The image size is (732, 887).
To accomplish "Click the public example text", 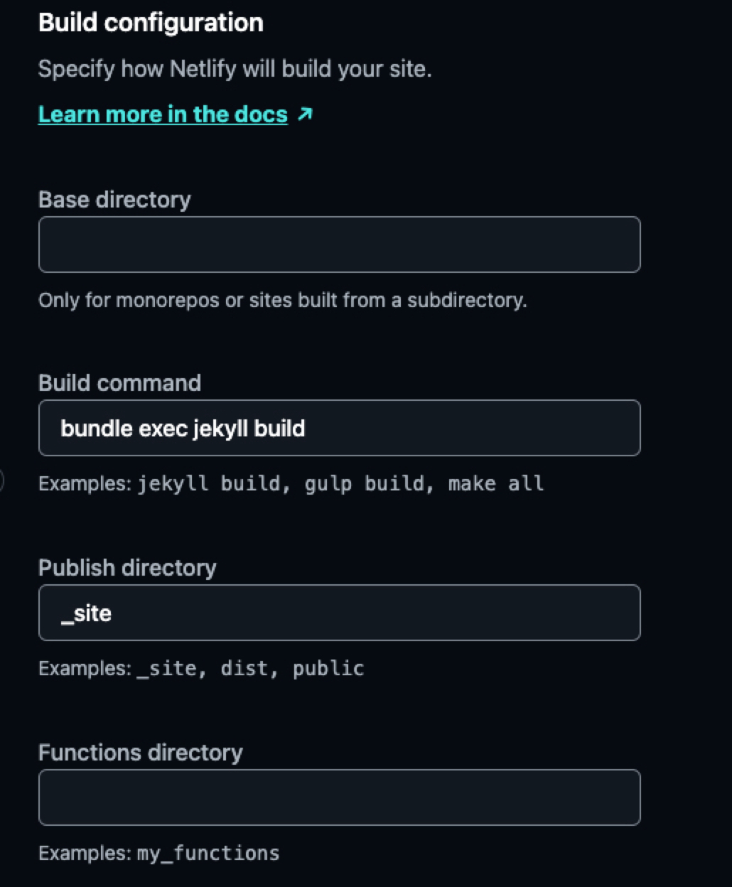I will tap(328, 667).
